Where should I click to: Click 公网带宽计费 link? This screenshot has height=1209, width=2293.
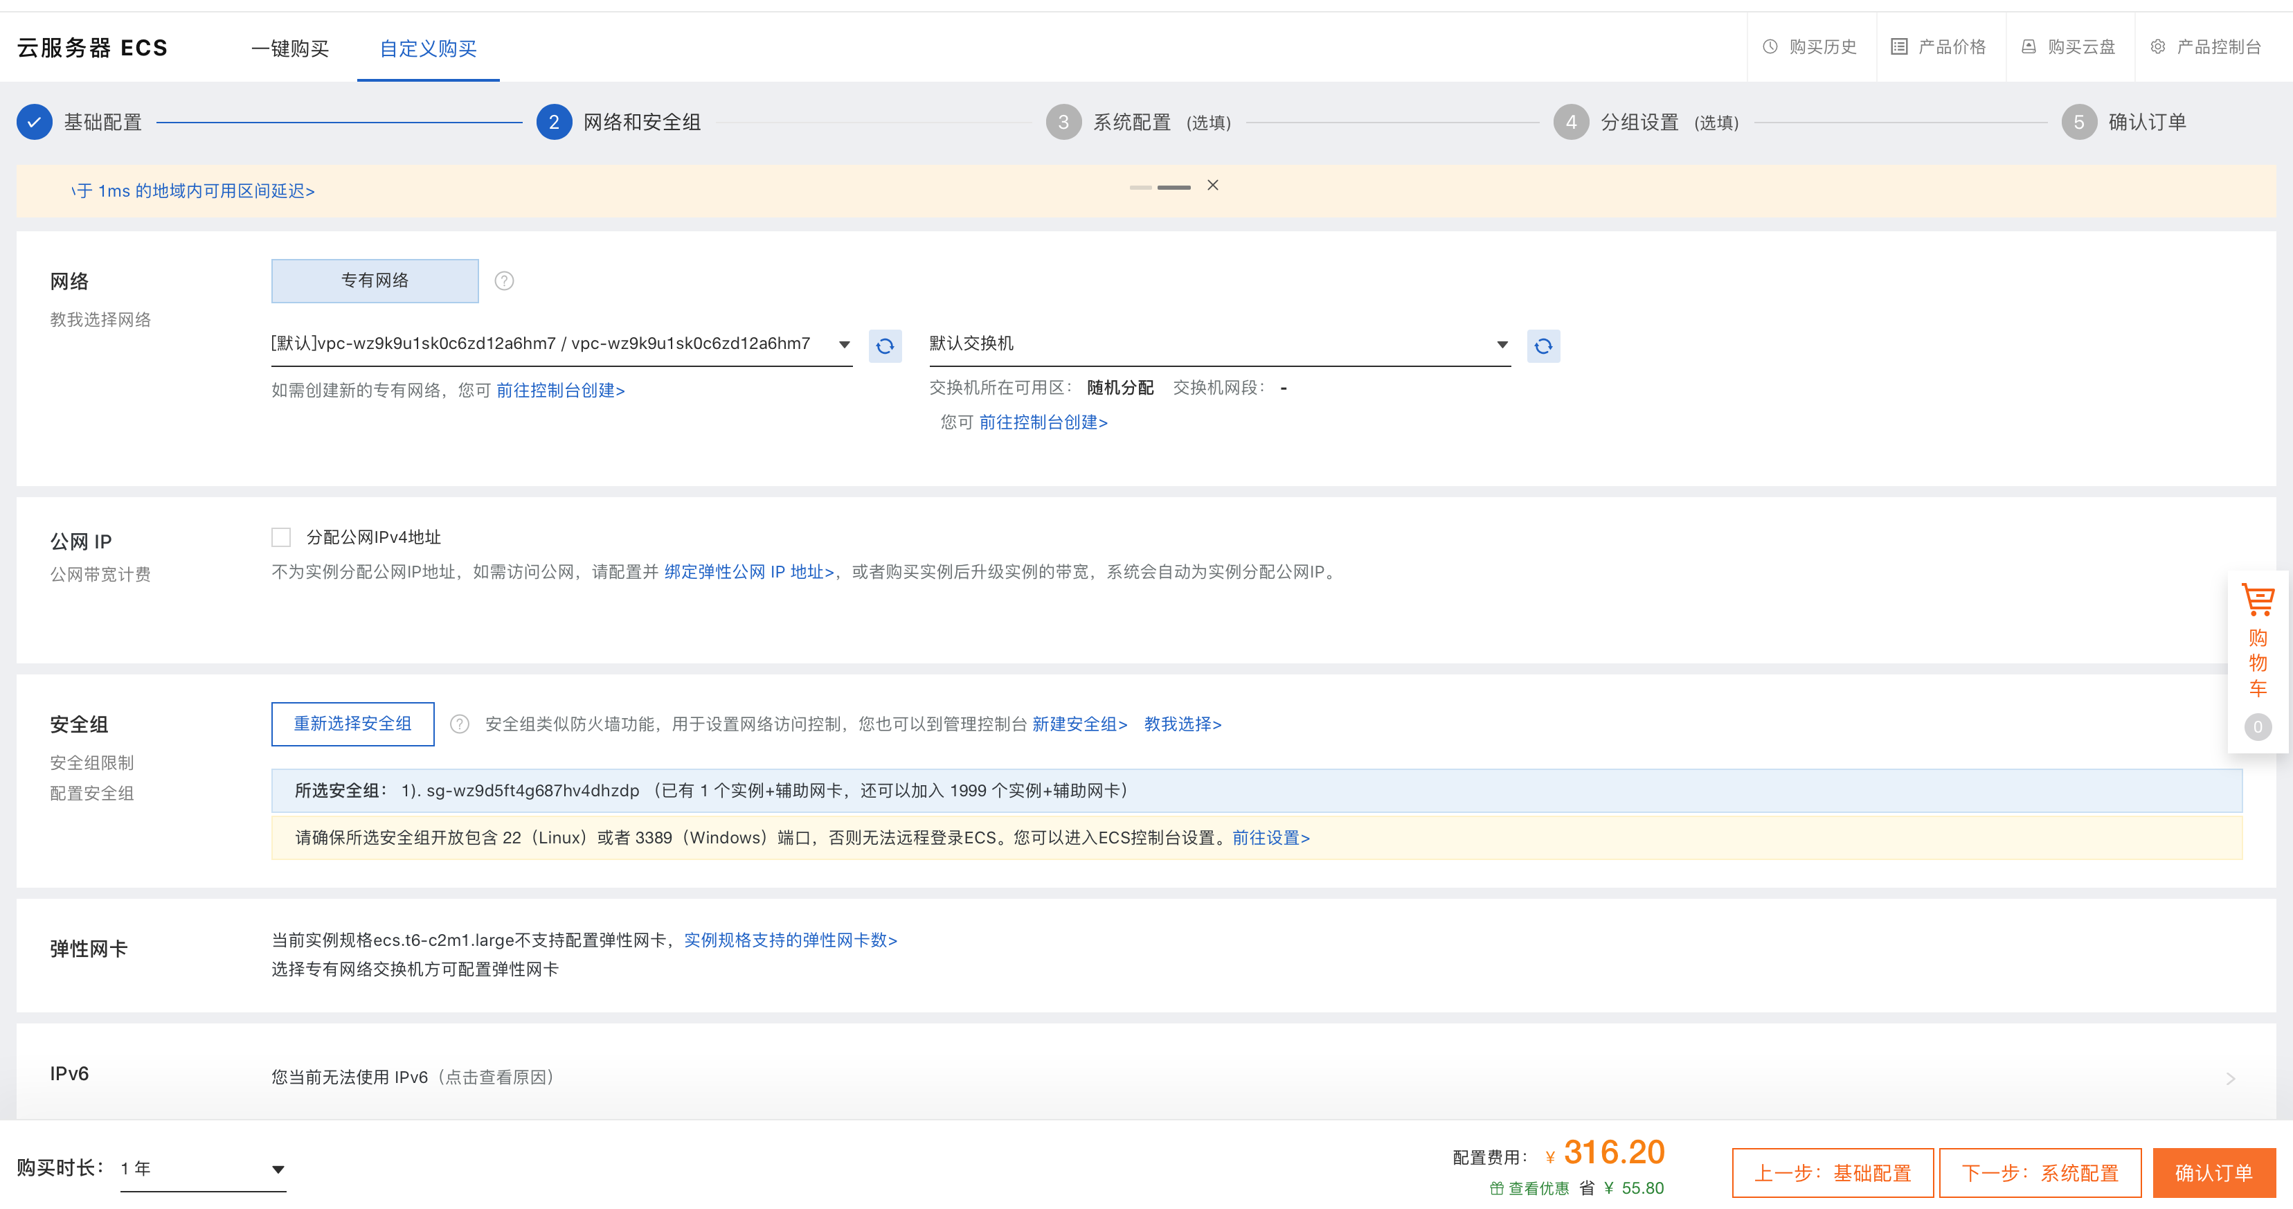[x=100, y=574]
